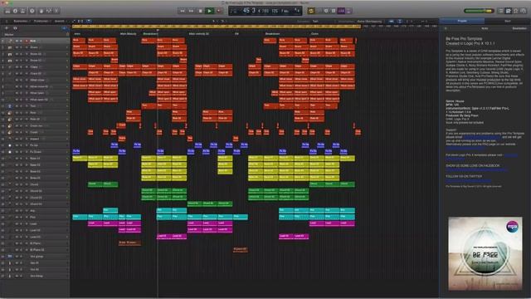Show the Smart Controls pane
The image size is (531, 299).
(41, 11)
